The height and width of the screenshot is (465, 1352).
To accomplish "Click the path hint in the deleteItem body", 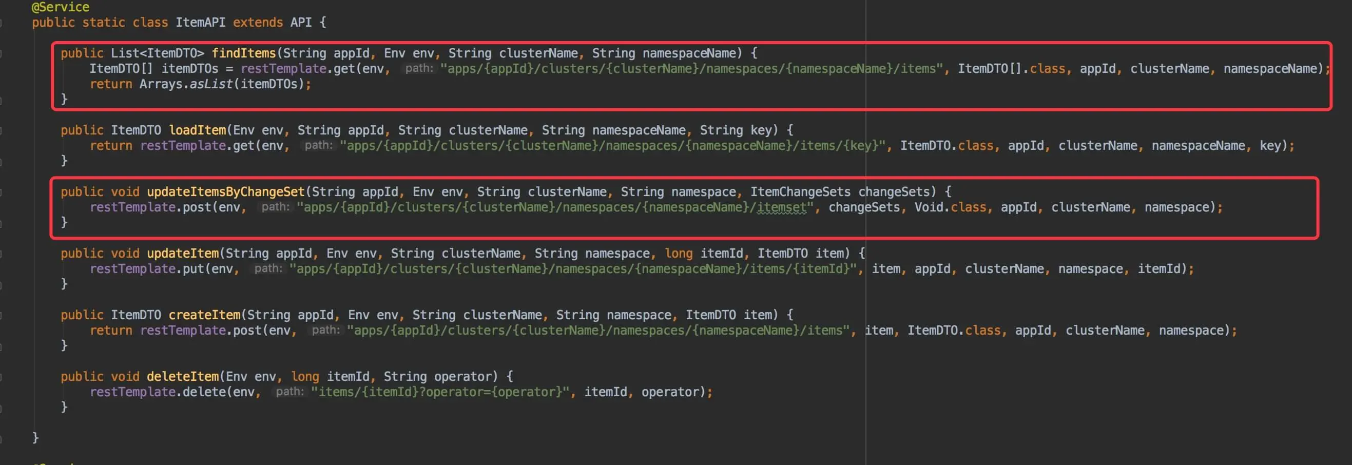I will click(289, 391).
